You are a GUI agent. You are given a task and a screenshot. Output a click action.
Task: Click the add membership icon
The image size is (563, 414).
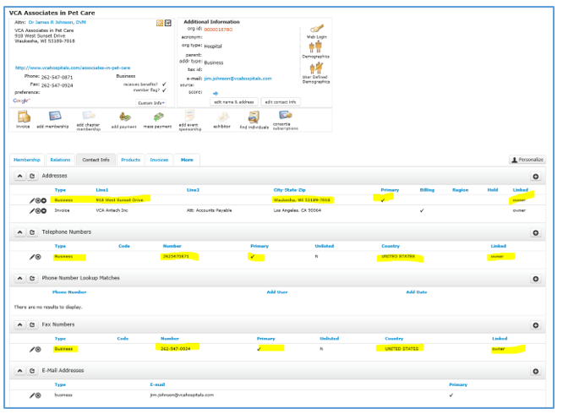coord(55,116)
